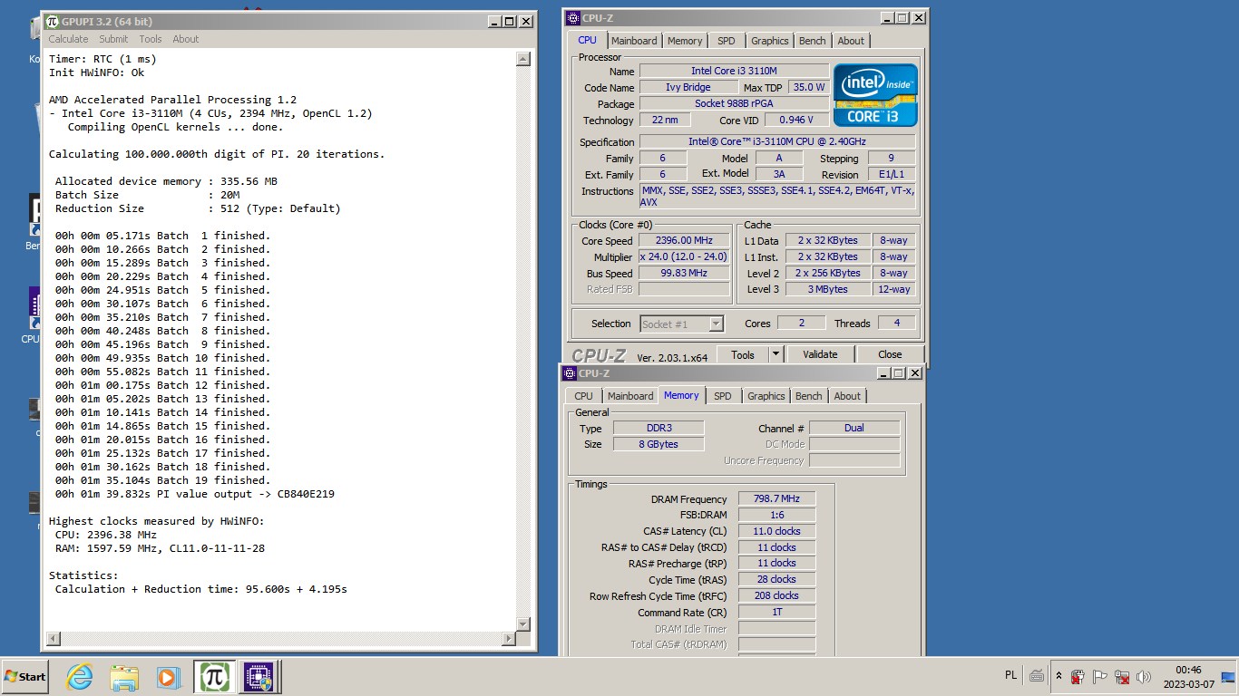
Task: Click the Row Refresh 208 clocks value
Action: coord(776,595)
